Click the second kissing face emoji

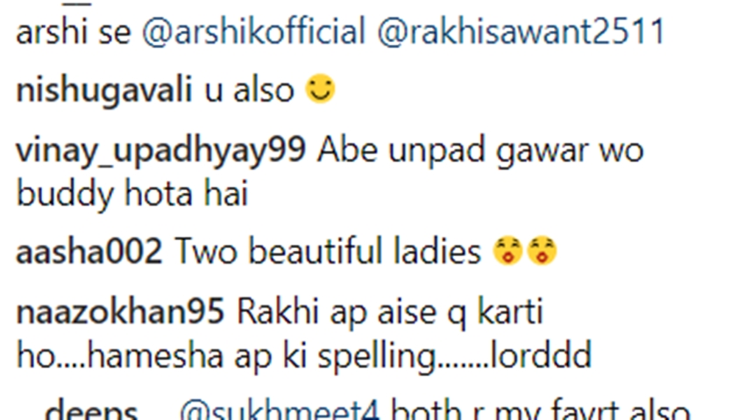pyautogui.click(x=543, y=251)
